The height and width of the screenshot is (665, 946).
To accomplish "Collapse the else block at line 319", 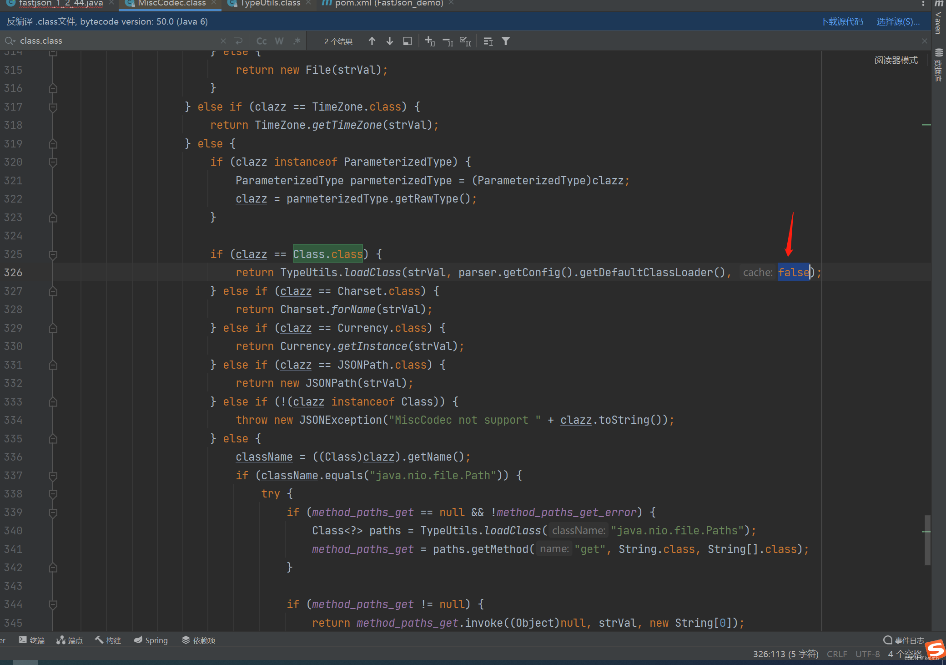I will (x=53, y=144).
